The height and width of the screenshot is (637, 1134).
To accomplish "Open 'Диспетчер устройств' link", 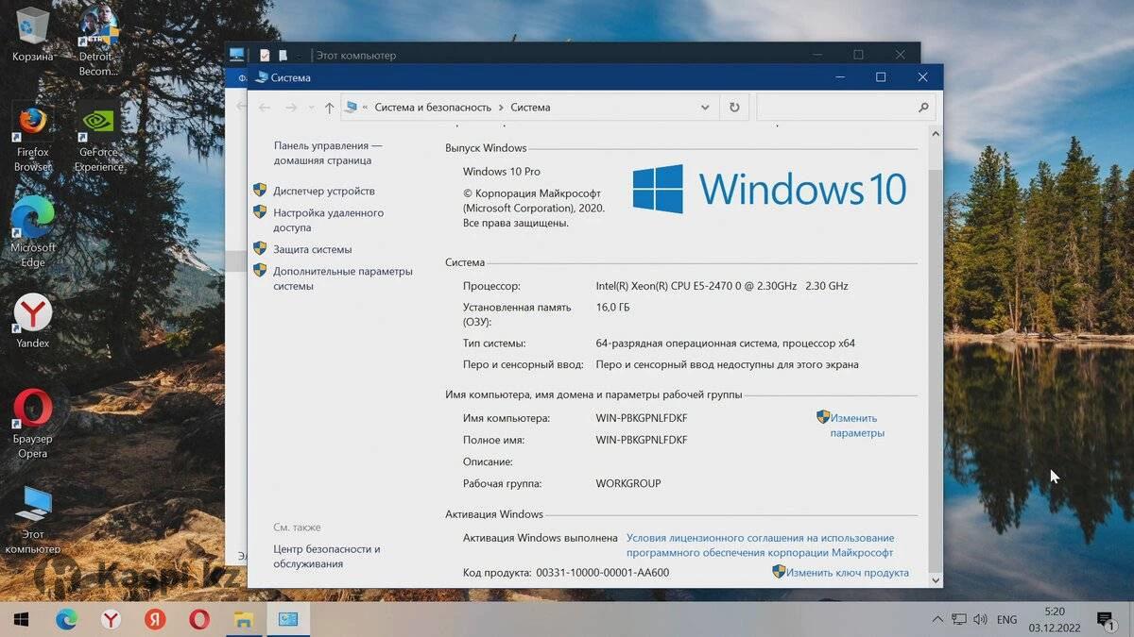I will (324, 191).
